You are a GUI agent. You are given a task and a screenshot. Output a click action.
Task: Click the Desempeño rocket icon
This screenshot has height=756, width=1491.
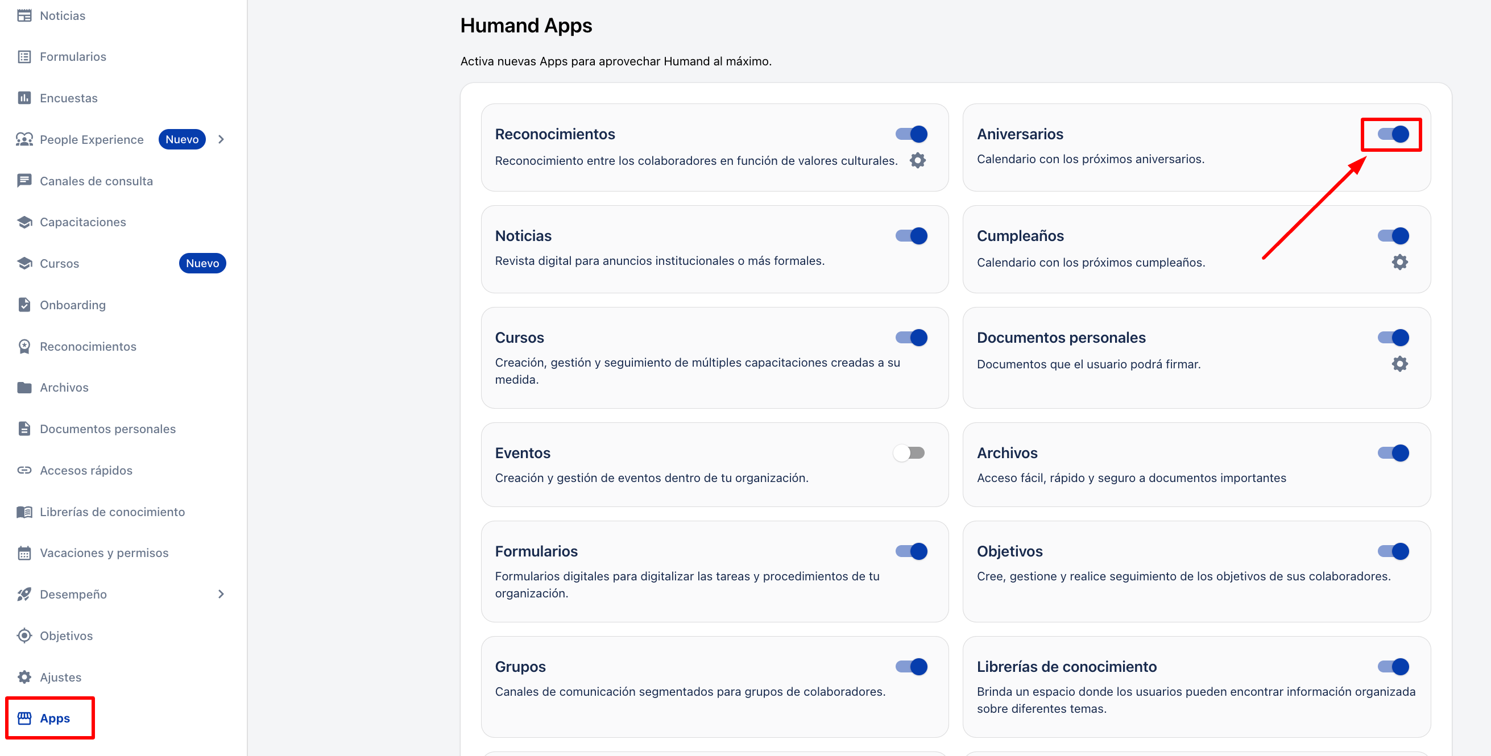click(24, 594)
